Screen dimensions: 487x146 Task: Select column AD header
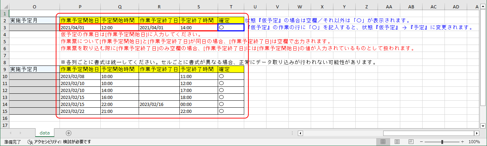(456, 7)
